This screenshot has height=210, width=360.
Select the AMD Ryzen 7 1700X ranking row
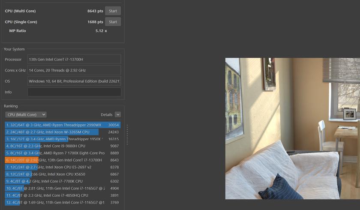(x=63, y=153)
